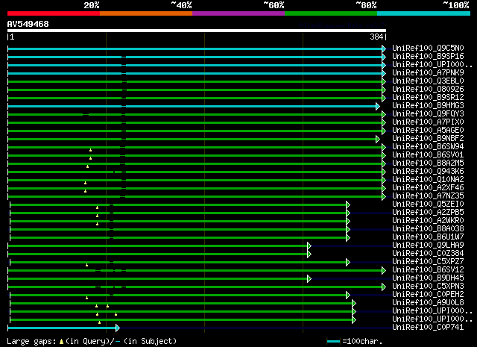Click the query start position 1
This screenshot has width=477, height=347.
12,37
